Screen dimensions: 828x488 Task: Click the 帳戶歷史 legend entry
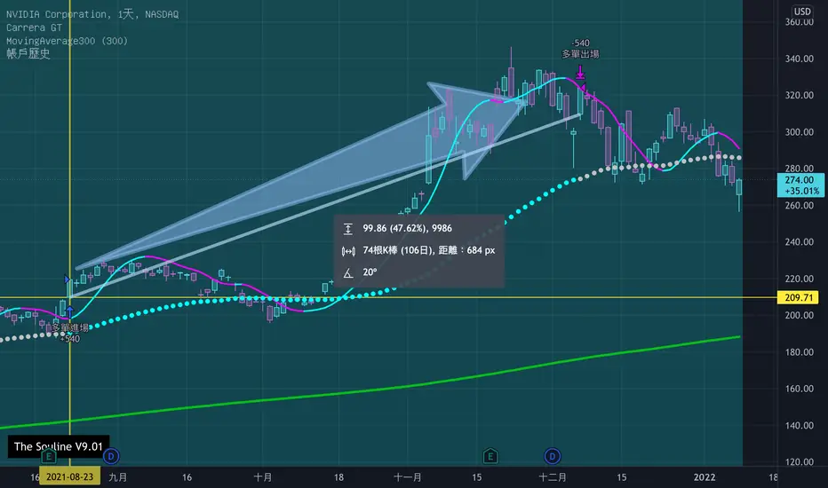pyautogui.click(x=28, y=53)
